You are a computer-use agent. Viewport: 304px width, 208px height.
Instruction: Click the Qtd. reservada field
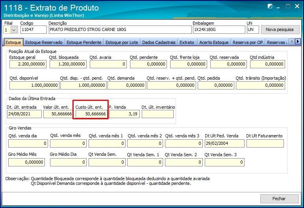[228, 64]
